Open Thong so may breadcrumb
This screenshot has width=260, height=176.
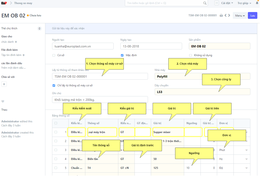tap(23, 3)
